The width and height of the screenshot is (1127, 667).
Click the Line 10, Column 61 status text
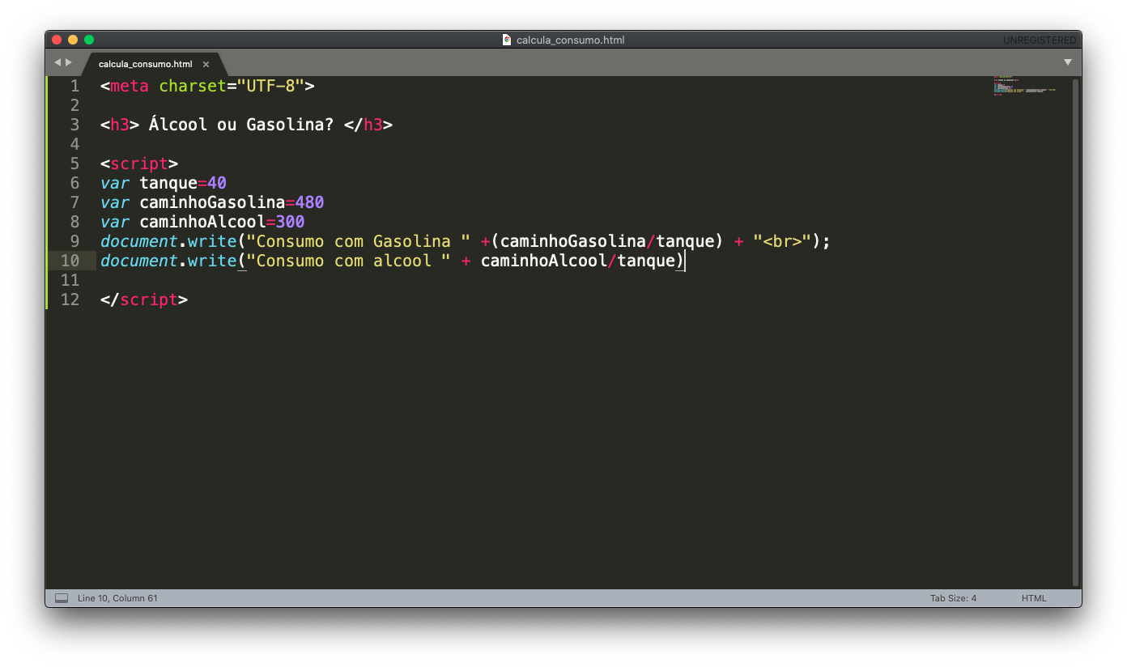coord(117,598)
